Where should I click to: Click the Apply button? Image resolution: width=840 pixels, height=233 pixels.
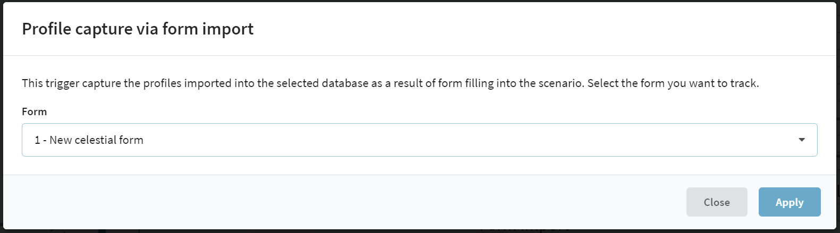pos(790,202)
